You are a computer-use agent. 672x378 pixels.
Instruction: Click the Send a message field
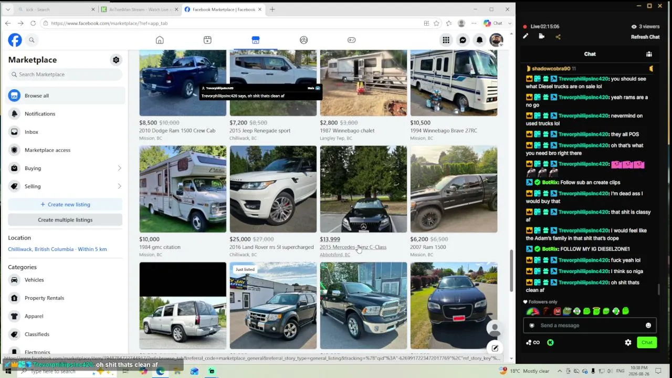pos(590,325)
